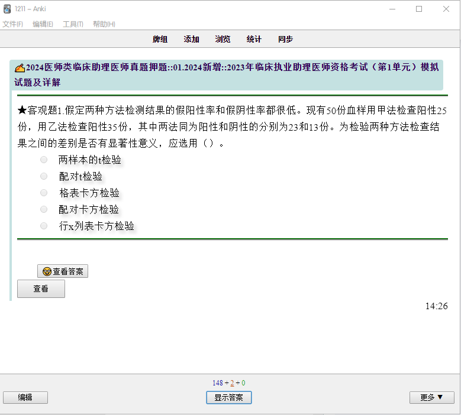Open the 文件(F) menu
Viewport: 461px width, 415px height.
tap(12, 24)
